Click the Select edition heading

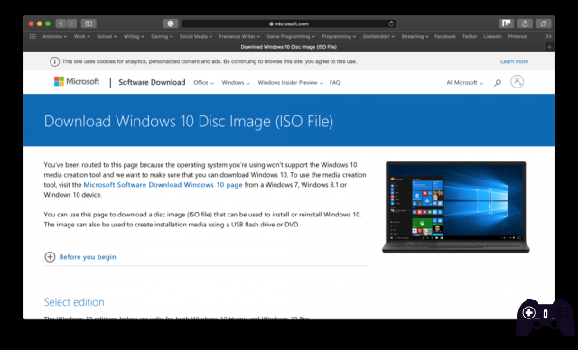(74, 302)
